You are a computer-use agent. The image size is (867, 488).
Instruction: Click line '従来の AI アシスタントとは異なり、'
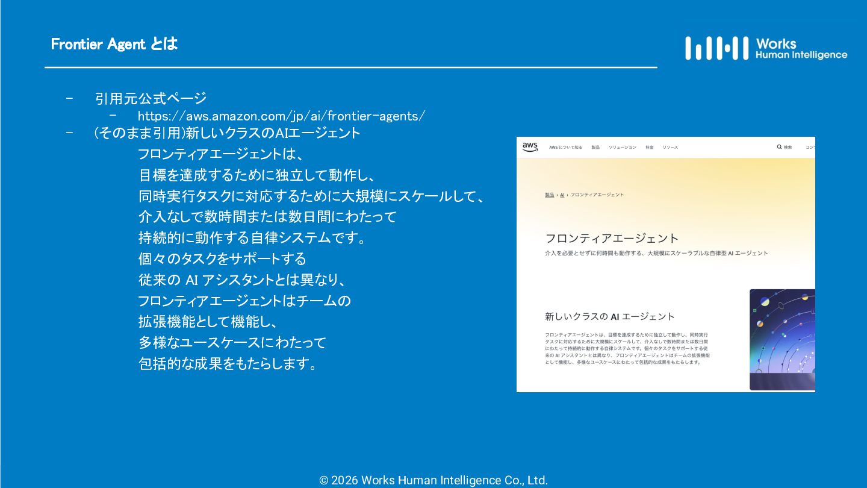(x=241, y=280)
